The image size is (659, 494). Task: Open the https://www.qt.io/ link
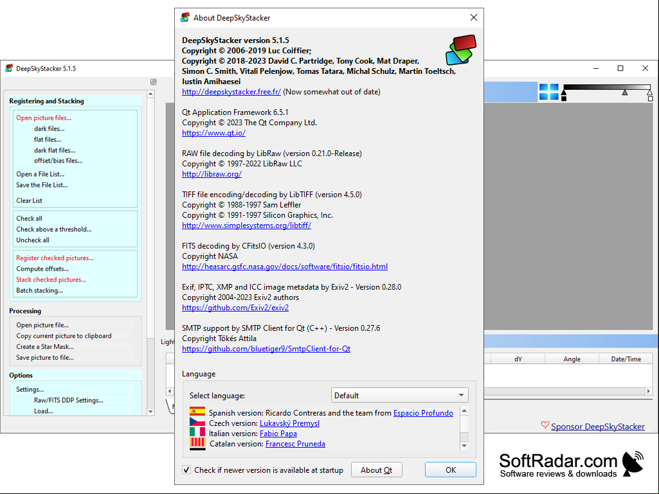(213, 133)
